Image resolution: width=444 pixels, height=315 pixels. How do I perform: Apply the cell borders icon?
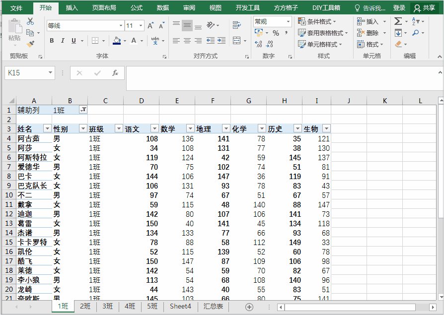pos(95,41)
